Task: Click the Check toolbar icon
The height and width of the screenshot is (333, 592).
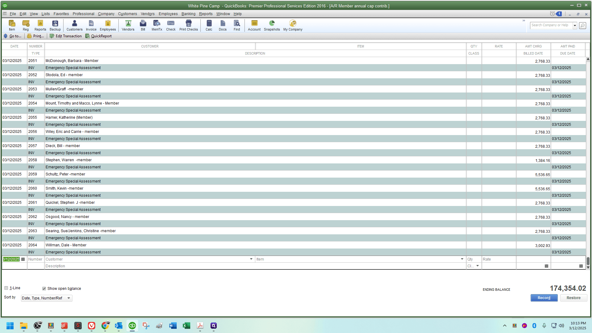Action: [x=171, y=25]
